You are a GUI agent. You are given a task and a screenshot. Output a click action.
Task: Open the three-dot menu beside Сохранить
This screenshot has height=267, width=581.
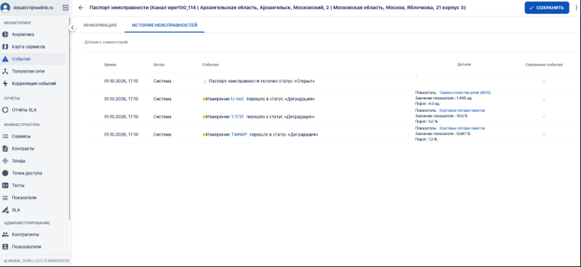pos(577,8)
